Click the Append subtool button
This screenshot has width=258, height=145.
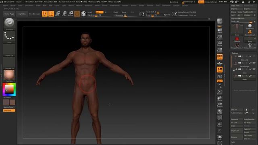pos(250,129)
